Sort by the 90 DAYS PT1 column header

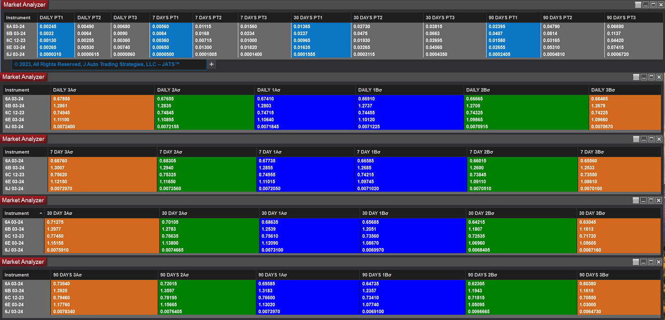point(513,17)
